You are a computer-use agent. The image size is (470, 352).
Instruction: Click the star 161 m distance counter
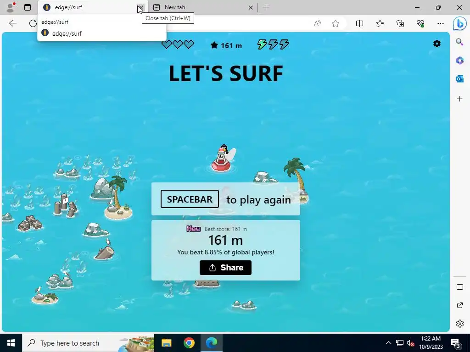point(226,45)
